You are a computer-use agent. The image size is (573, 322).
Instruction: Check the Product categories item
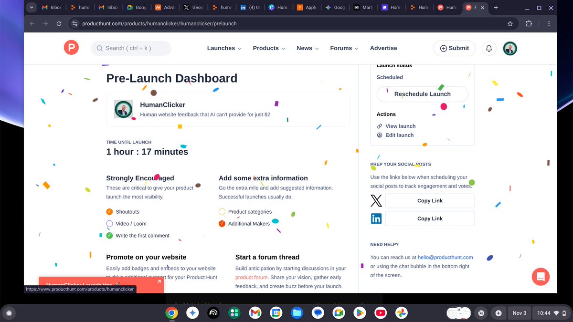point(222,212)
